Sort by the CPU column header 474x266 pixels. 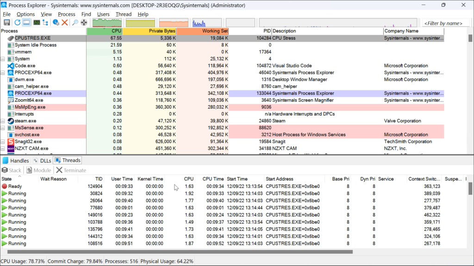(x=105, y=31)
